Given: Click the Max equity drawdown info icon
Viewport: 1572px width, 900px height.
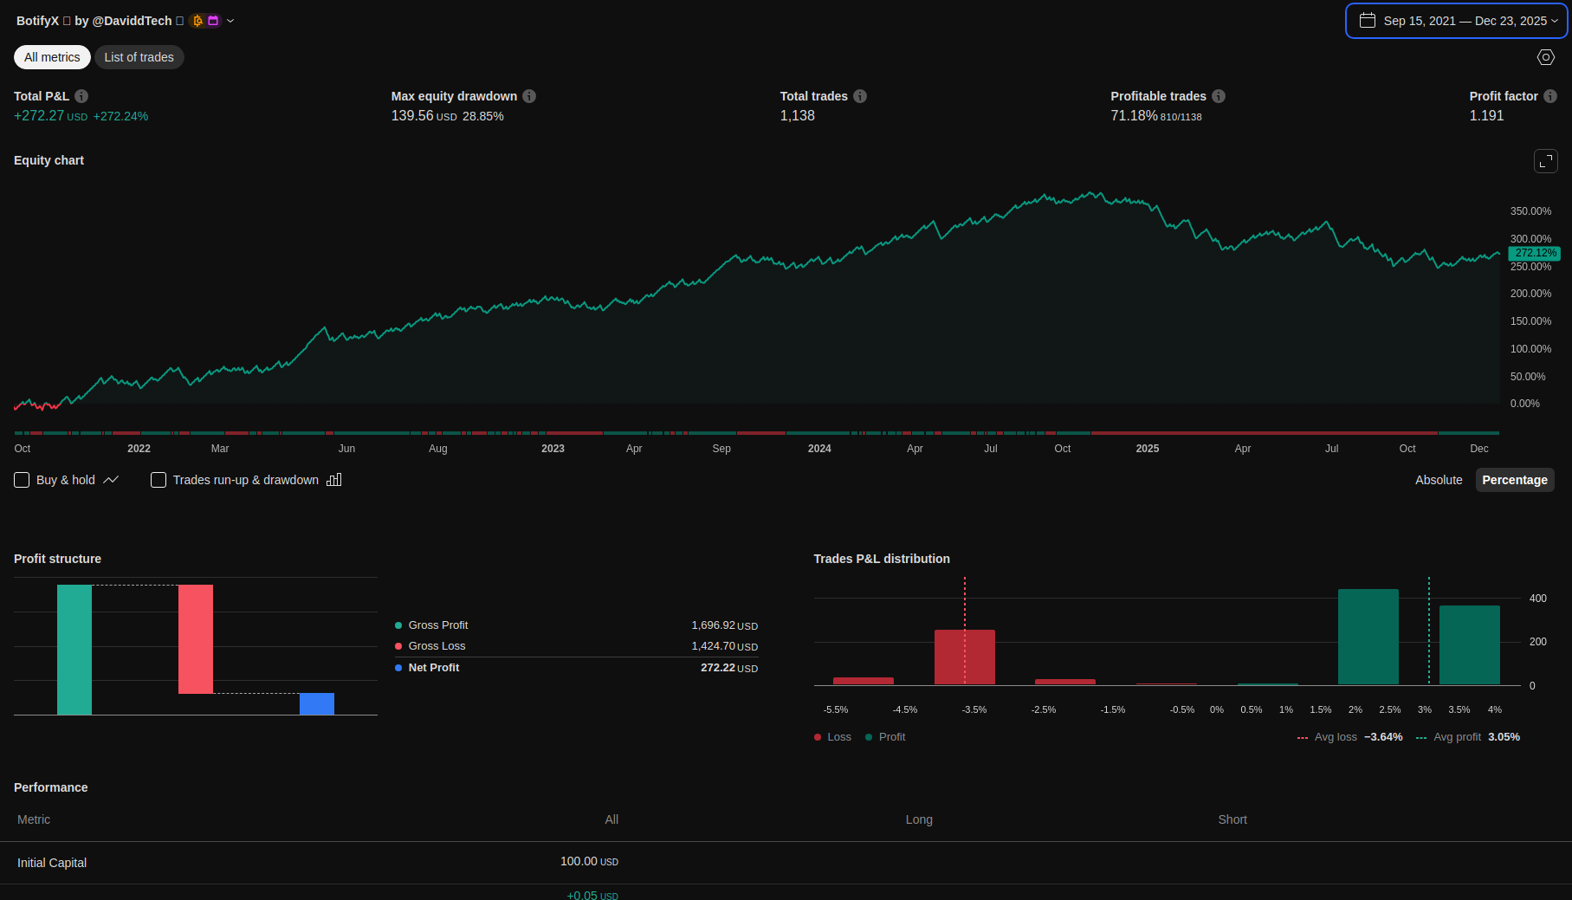Looking at the screenshot, I should 529,96.
